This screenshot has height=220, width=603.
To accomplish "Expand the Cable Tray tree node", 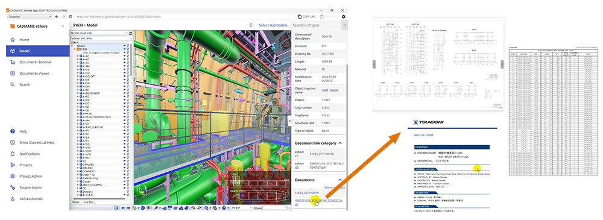I will pyautogui.click(x=78, y=175).
